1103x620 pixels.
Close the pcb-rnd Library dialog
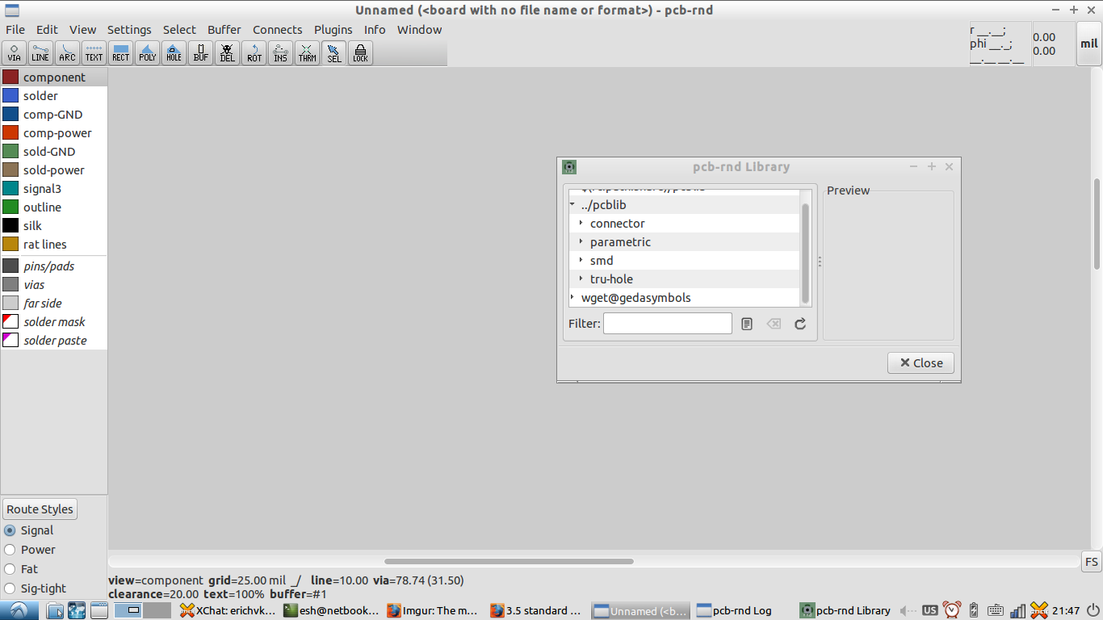coord(921,362)
